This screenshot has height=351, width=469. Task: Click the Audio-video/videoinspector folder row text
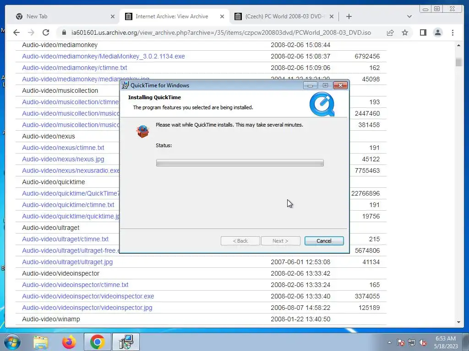[x=61, y=273]
